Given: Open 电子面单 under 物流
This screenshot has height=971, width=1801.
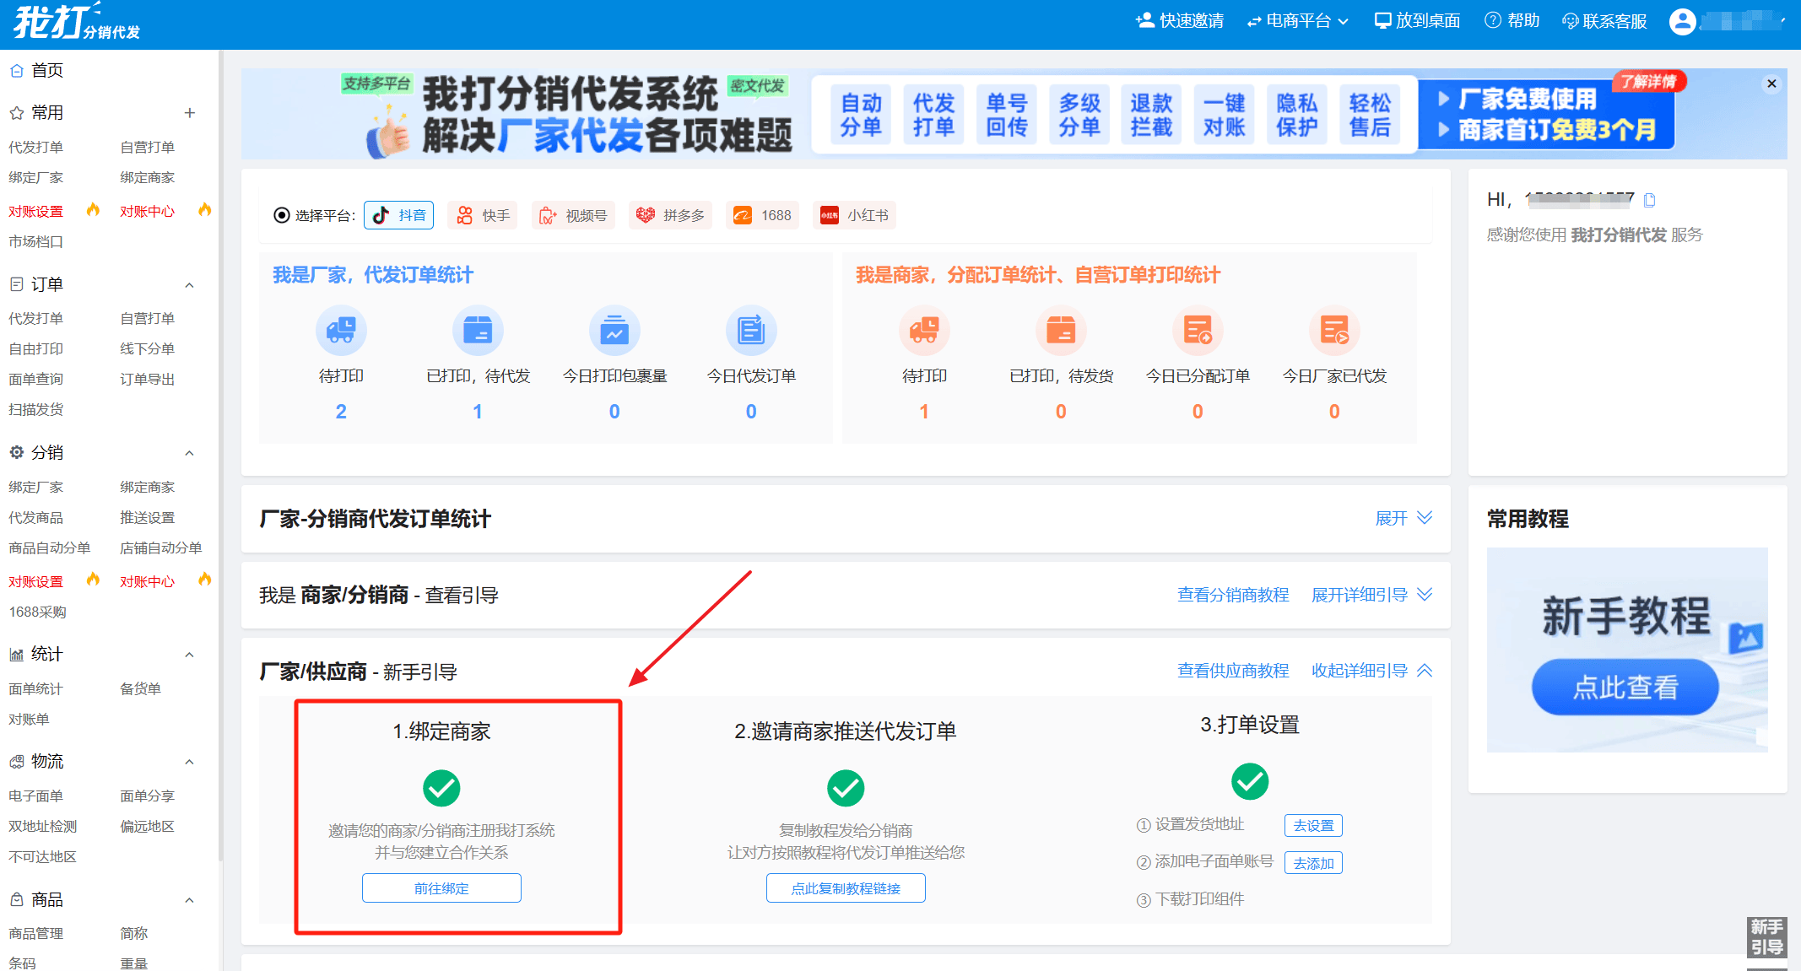Looking at the screenshot, I should pos(36,796).
